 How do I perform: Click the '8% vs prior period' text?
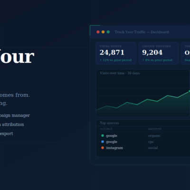pyautogui.click(x=159, y=60)
